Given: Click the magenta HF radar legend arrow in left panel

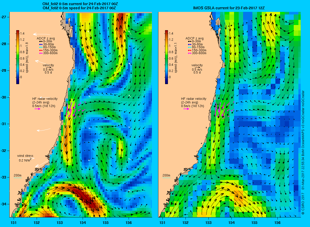Looking at the screenshot, I should coord(37,109).
